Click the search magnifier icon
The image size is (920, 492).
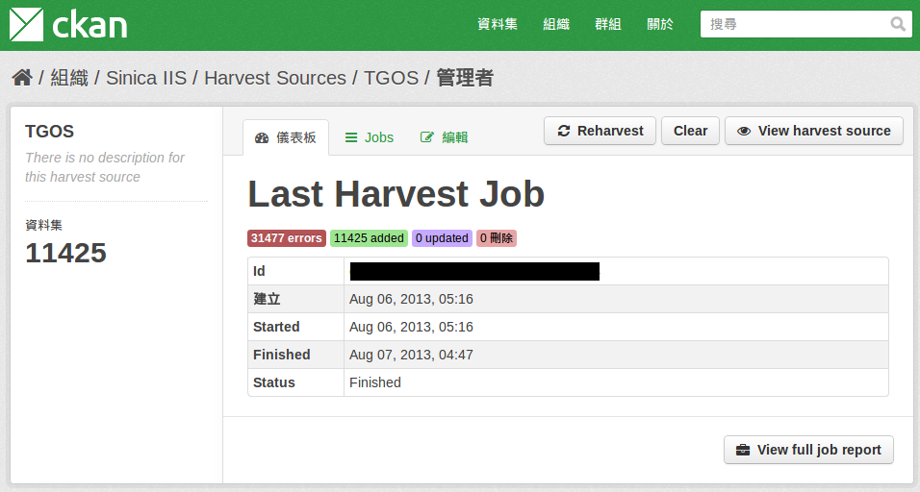tap(898, 25)
